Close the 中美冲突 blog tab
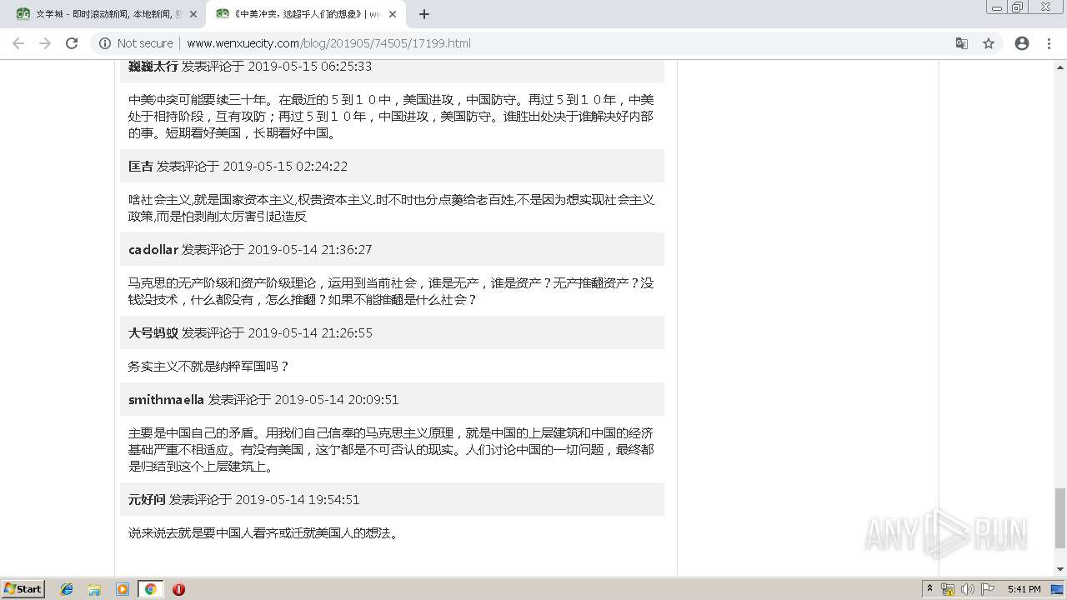This screenshot has height=600, width=1067. point(393,14)
